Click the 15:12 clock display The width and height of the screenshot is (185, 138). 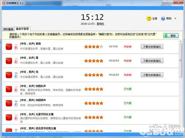(92, 17)
